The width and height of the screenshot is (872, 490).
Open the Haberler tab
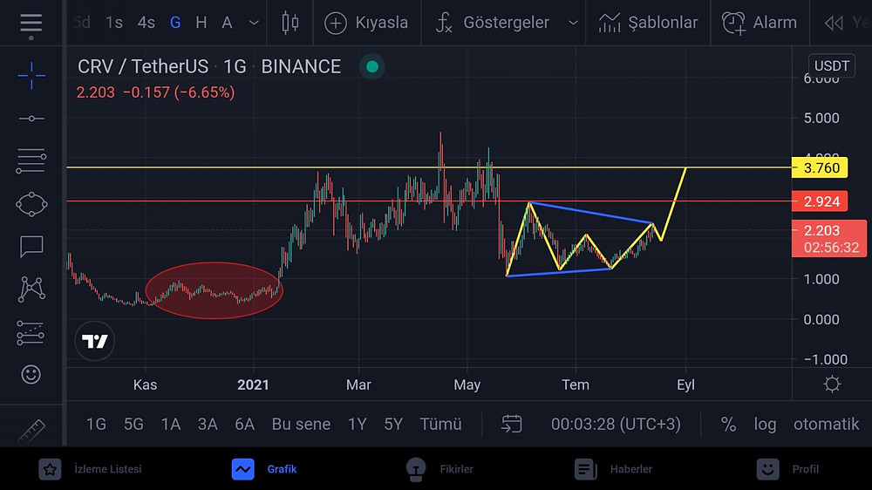[x=613, y=469]
